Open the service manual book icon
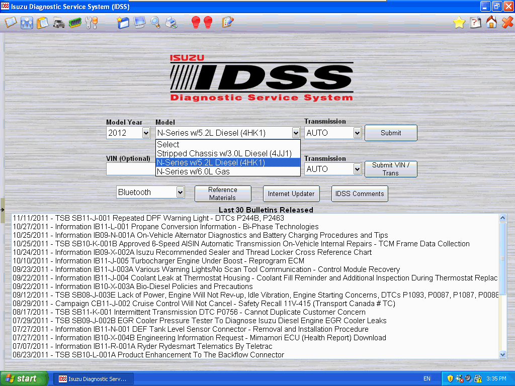The width and height of the screenshot is (515, 386). [11, 22]
